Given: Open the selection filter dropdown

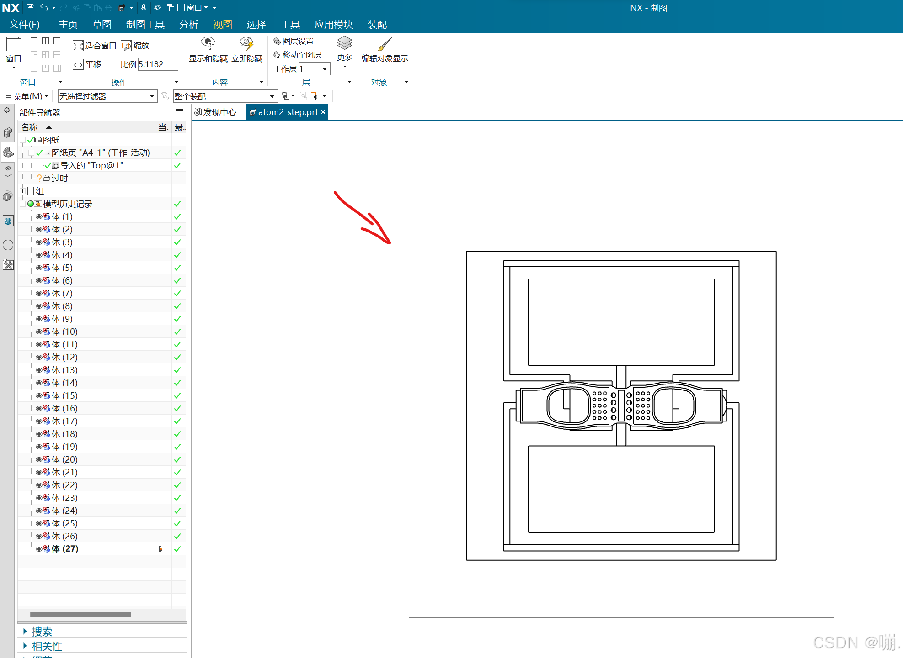Looking at the screenshot, I should pos(152,96).
